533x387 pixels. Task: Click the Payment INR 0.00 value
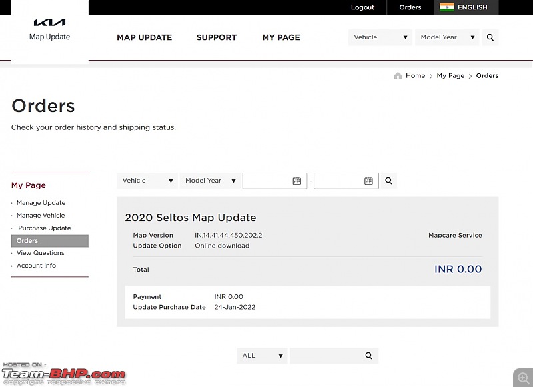coord(229,297)
